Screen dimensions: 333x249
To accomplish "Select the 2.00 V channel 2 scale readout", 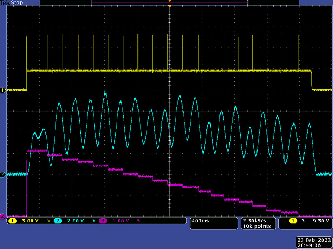I will click(75, 221).
